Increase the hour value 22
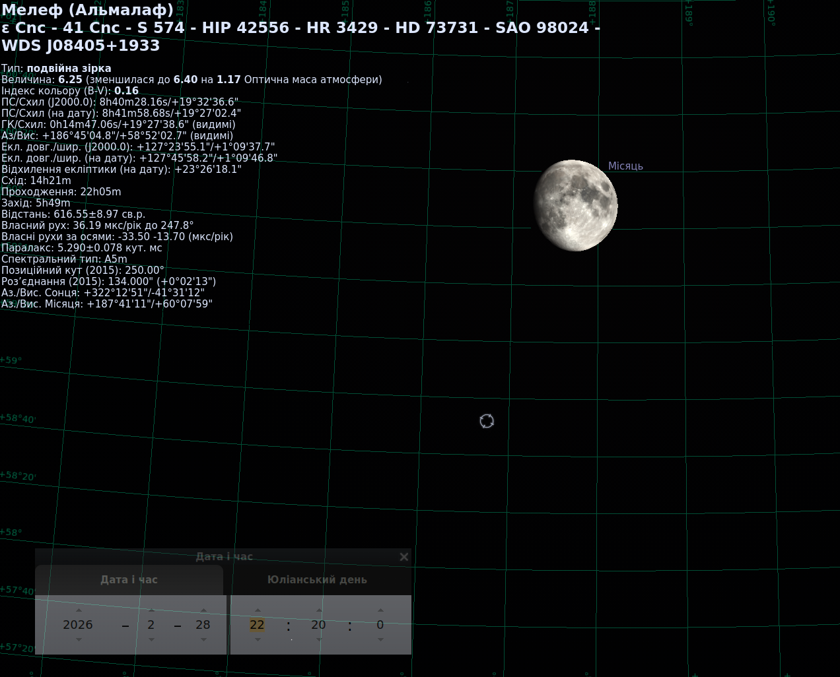The height and width of the screenshot is (677, 840). click(258, 610)
